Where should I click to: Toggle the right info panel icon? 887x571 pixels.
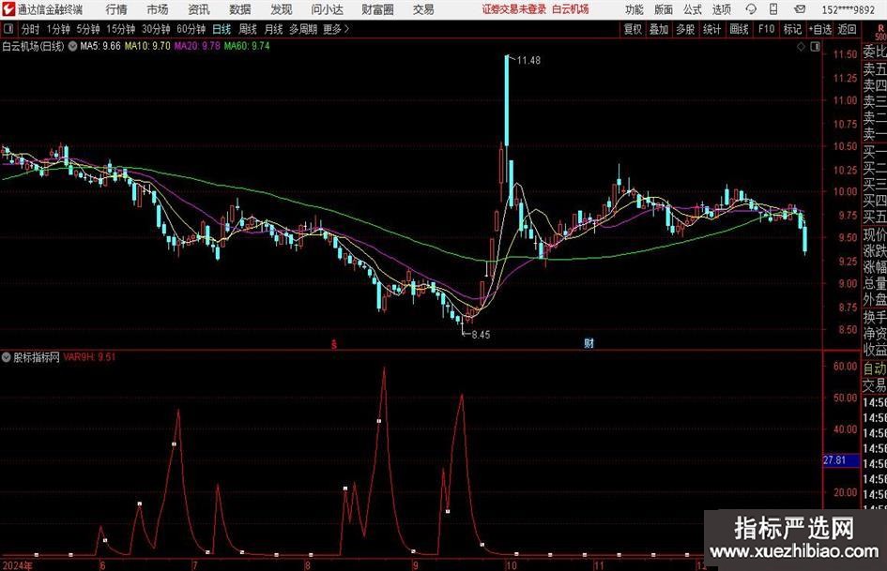[x=815, y=47]
